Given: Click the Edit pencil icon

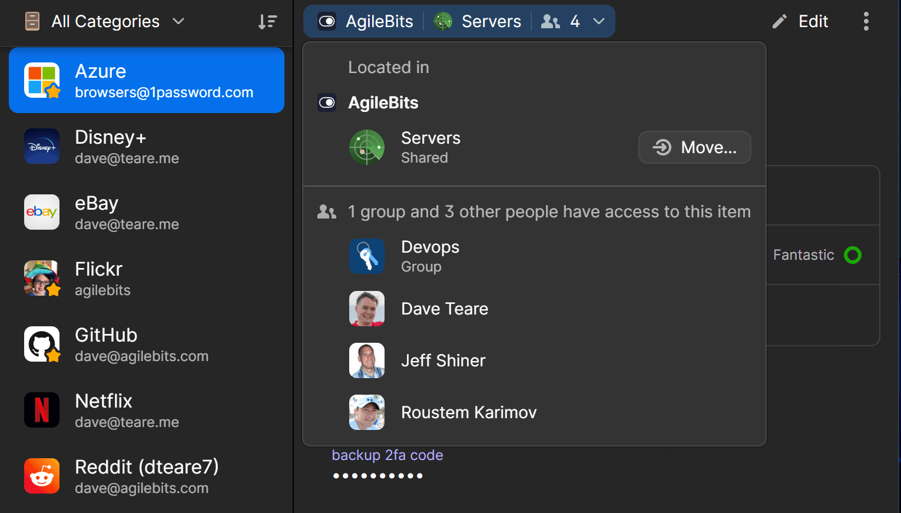Looking at the screenshot, I should pyautogui.click(x=779, y=21).
